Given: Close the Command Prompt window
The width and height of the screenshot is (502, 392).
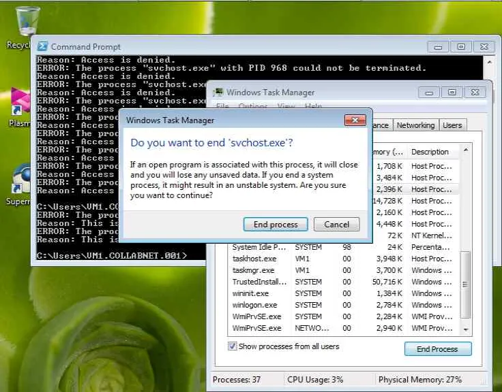Looking at the screenshot, I should tap(484, 47).
